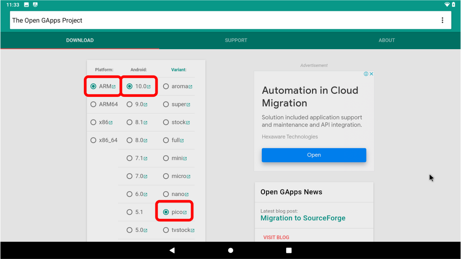Switch to the SUPPORT tab
The image size is (461, 259).
(236, 40)
